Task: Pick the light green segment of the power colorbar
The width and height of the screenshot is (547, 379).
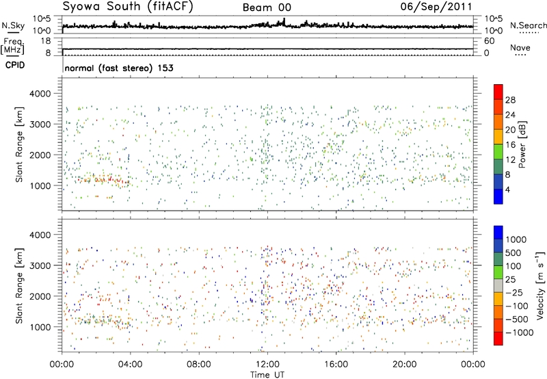Action: (498, 152)
